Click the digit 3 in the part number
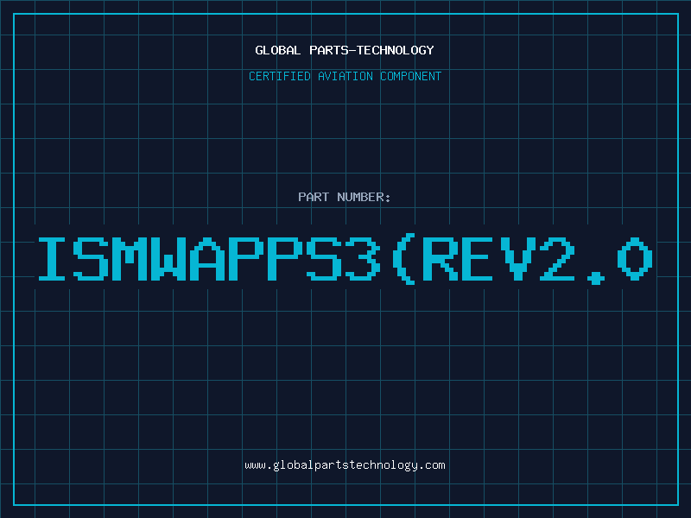The image size is (691, 518). (x=362, y=259)
